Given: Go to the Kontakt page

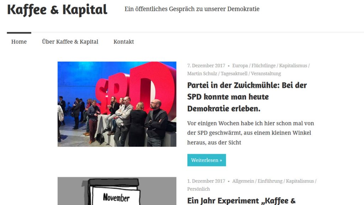Looking at the screenshot, I should click(123, 42).
